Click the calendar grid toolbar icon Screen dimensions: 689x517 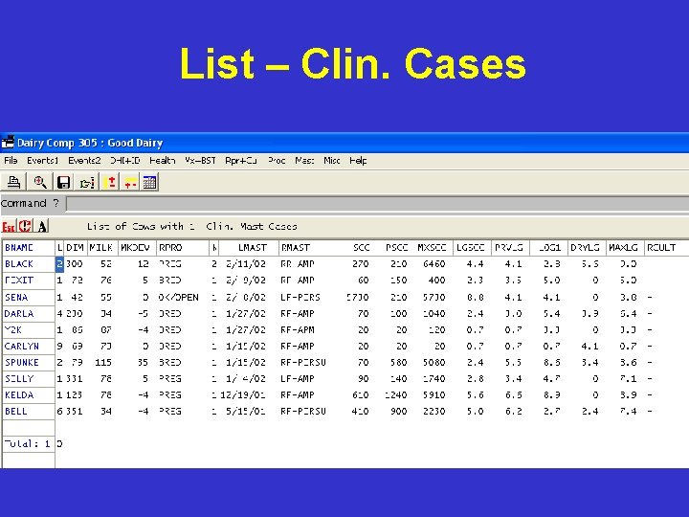coord(149,182)
